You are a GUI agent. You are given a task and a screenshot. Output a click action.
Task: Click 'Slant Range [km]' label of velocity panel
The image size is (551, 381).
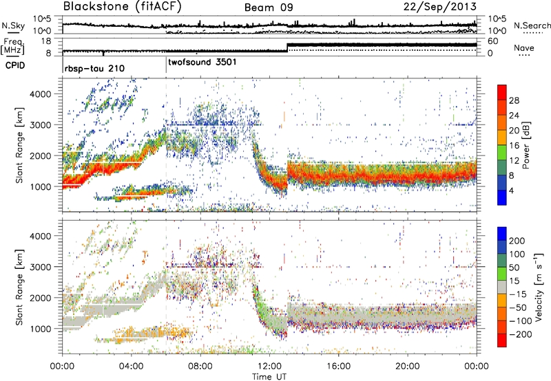[x=19, y=287]
